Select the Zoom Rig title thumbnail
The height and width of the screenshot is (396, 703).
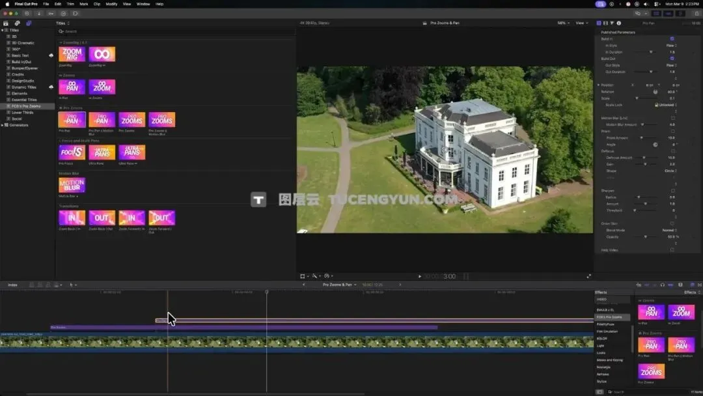pyautogui.click(x=72, y=54)
